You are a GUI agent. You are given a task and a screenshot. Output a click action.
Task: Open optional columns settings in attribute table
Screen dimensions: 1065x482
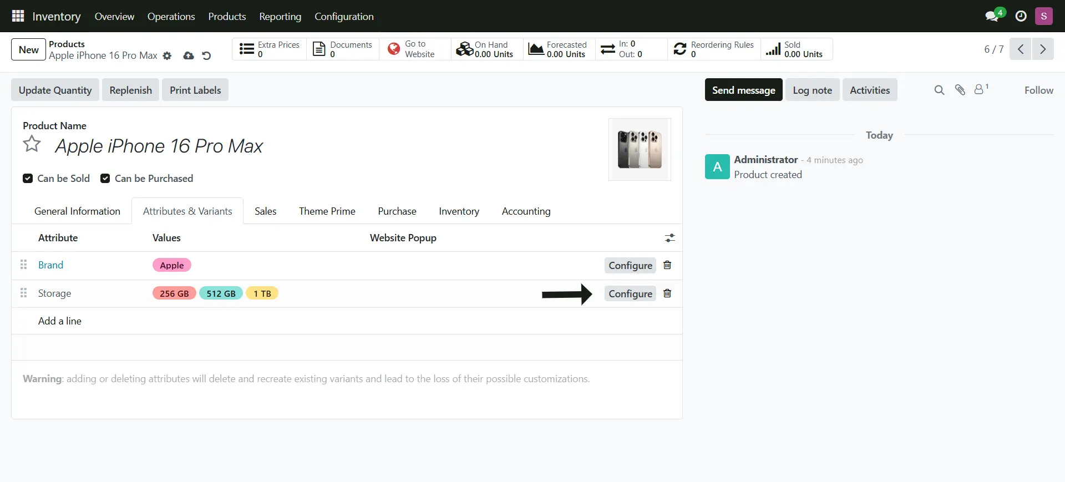(670, 238)
